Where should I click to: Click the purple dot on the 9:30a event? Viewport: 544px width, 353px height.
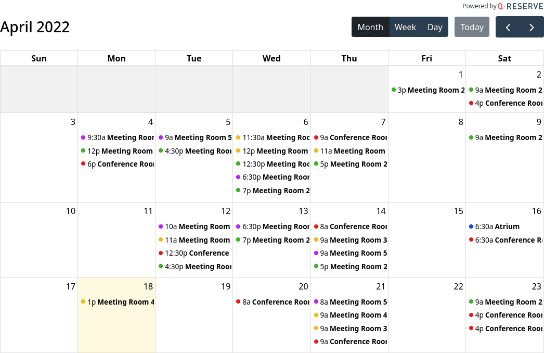point(83,137)
